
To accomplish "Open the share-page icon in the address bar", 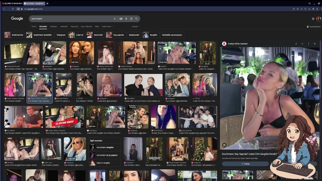I will click(x=294, y=9).
